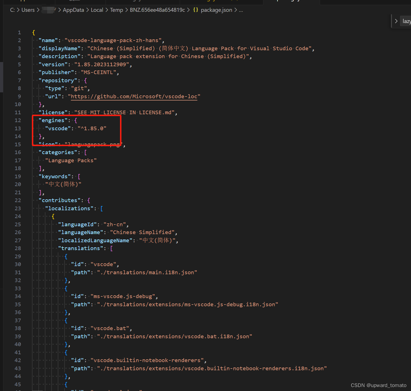Click the package.json breadcrumb item
Viewport: 411px width, 391px height.
click(216, 10)
